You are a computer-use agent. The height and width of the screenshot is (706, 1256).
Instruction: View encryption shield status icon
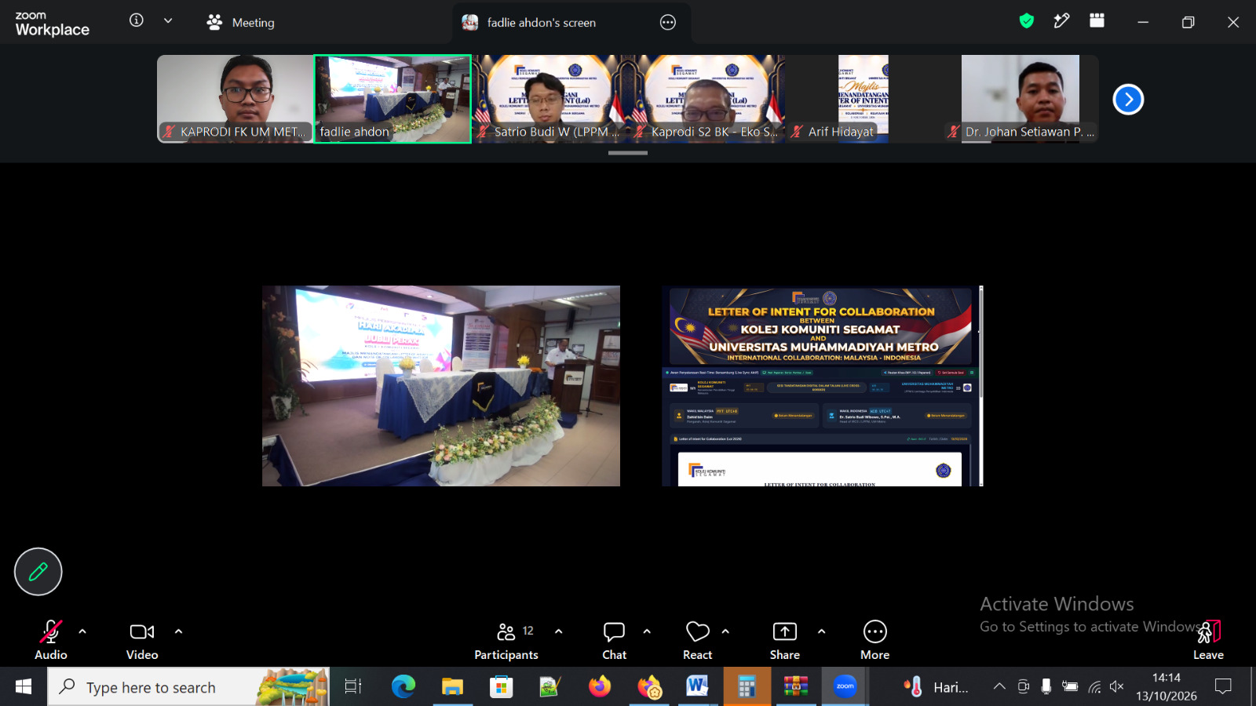[x=1027, y=21]
